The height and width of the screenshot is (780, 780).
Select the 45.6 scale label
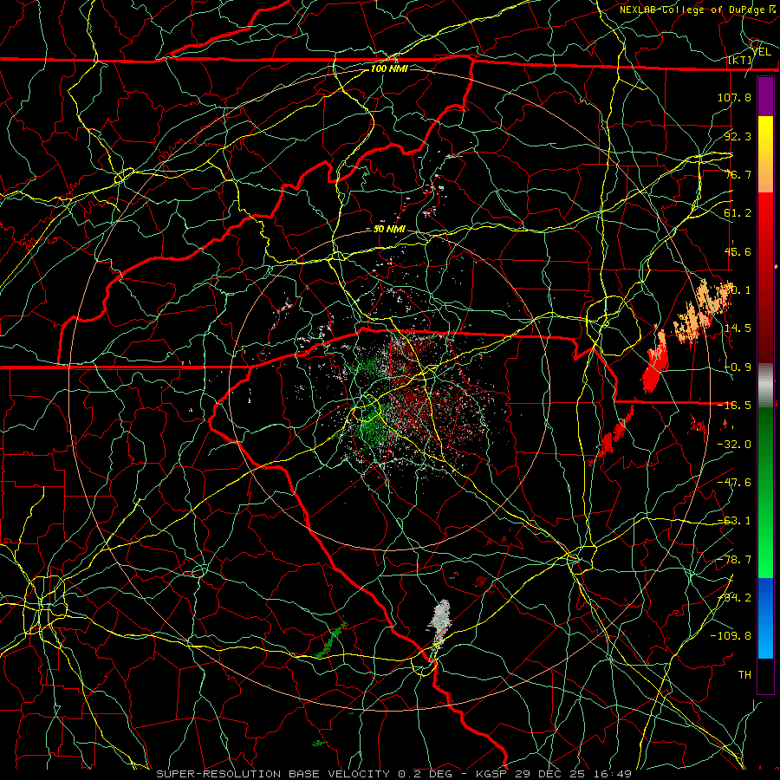738,251
